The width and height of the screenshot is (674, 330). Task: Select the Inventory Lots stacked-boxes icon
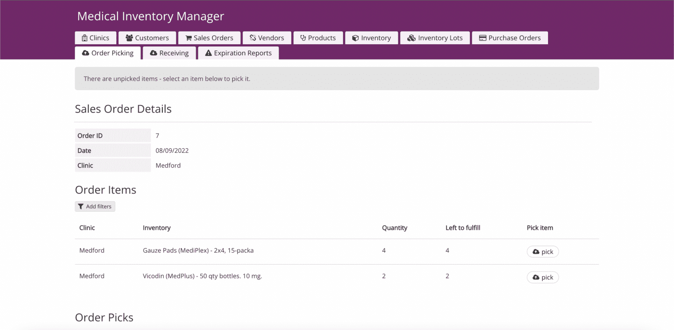(x=412, y=38)
